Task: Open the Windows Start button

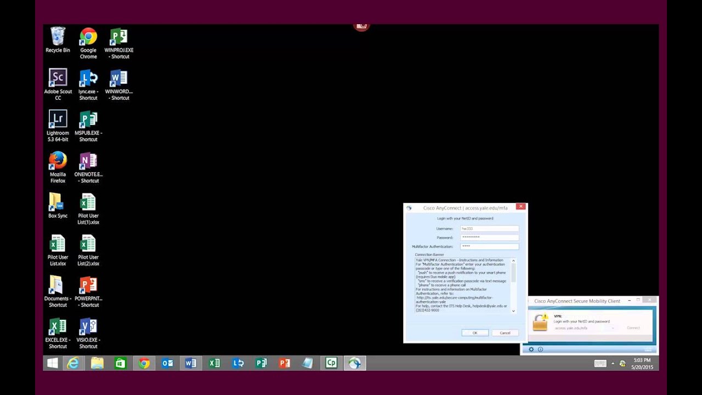Action: 53,363
